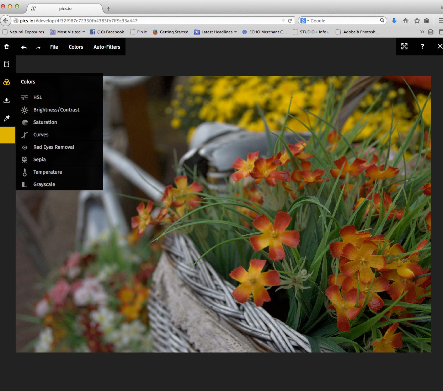Select the eyedropper tool in sidebar

pos(6,118)
